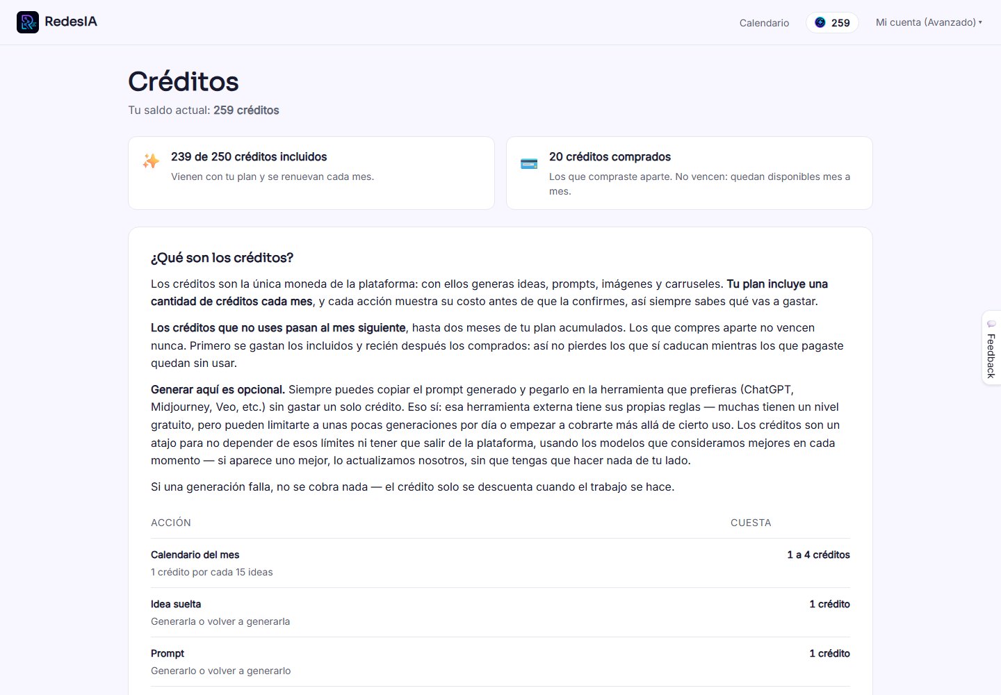Select '20 créditos comprados' title
This screenshot has height=695, width=1001.
click(610, 157)
